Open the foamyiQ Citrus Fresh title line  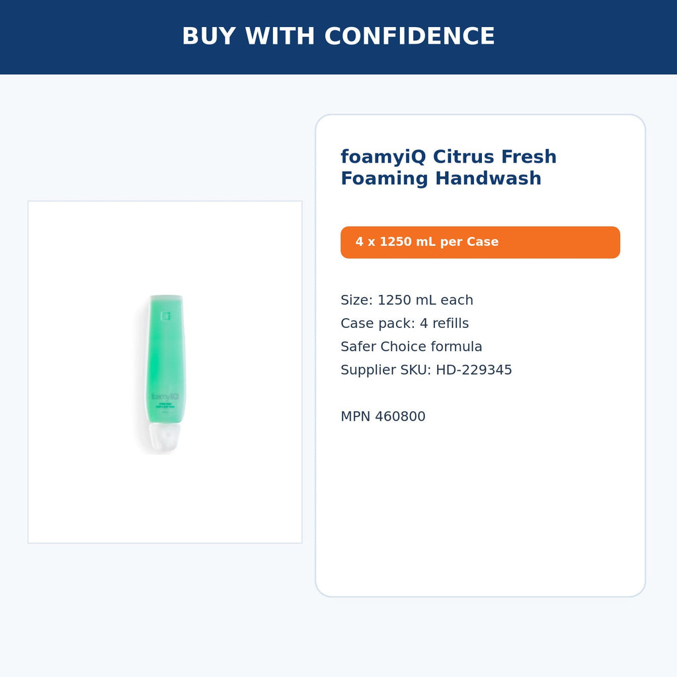pos(449,157)
